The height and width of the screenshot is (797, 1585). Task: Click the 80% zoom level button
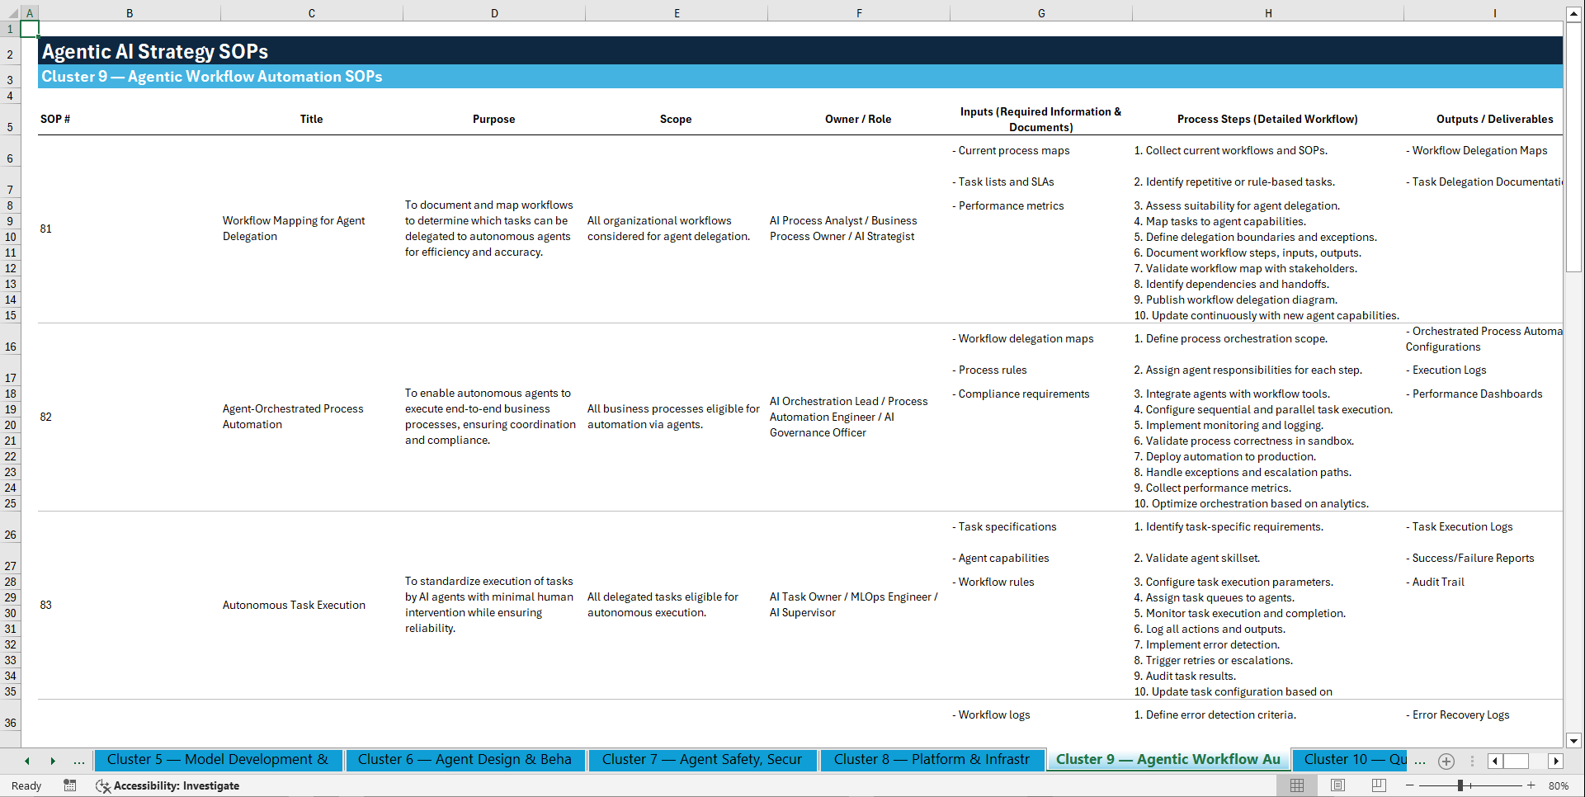(x=1559, y=785)
